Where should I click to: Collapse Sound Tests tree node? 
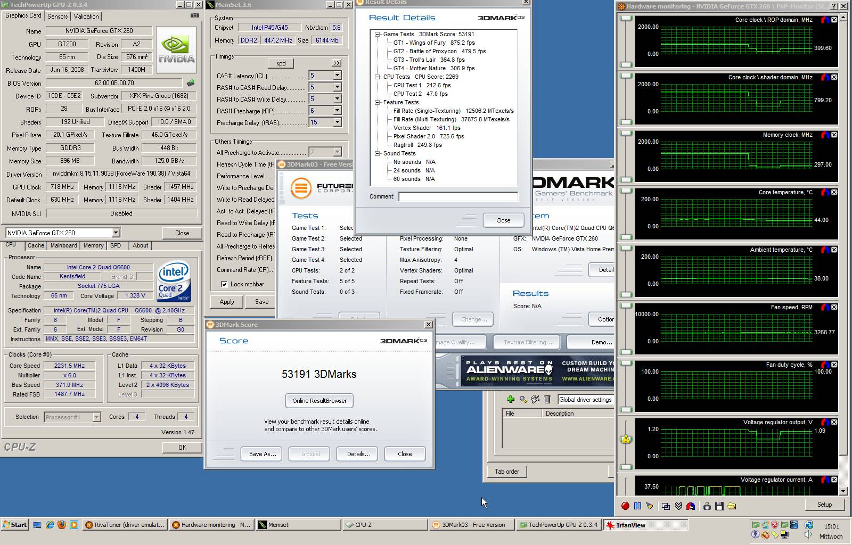coord(377,153)
